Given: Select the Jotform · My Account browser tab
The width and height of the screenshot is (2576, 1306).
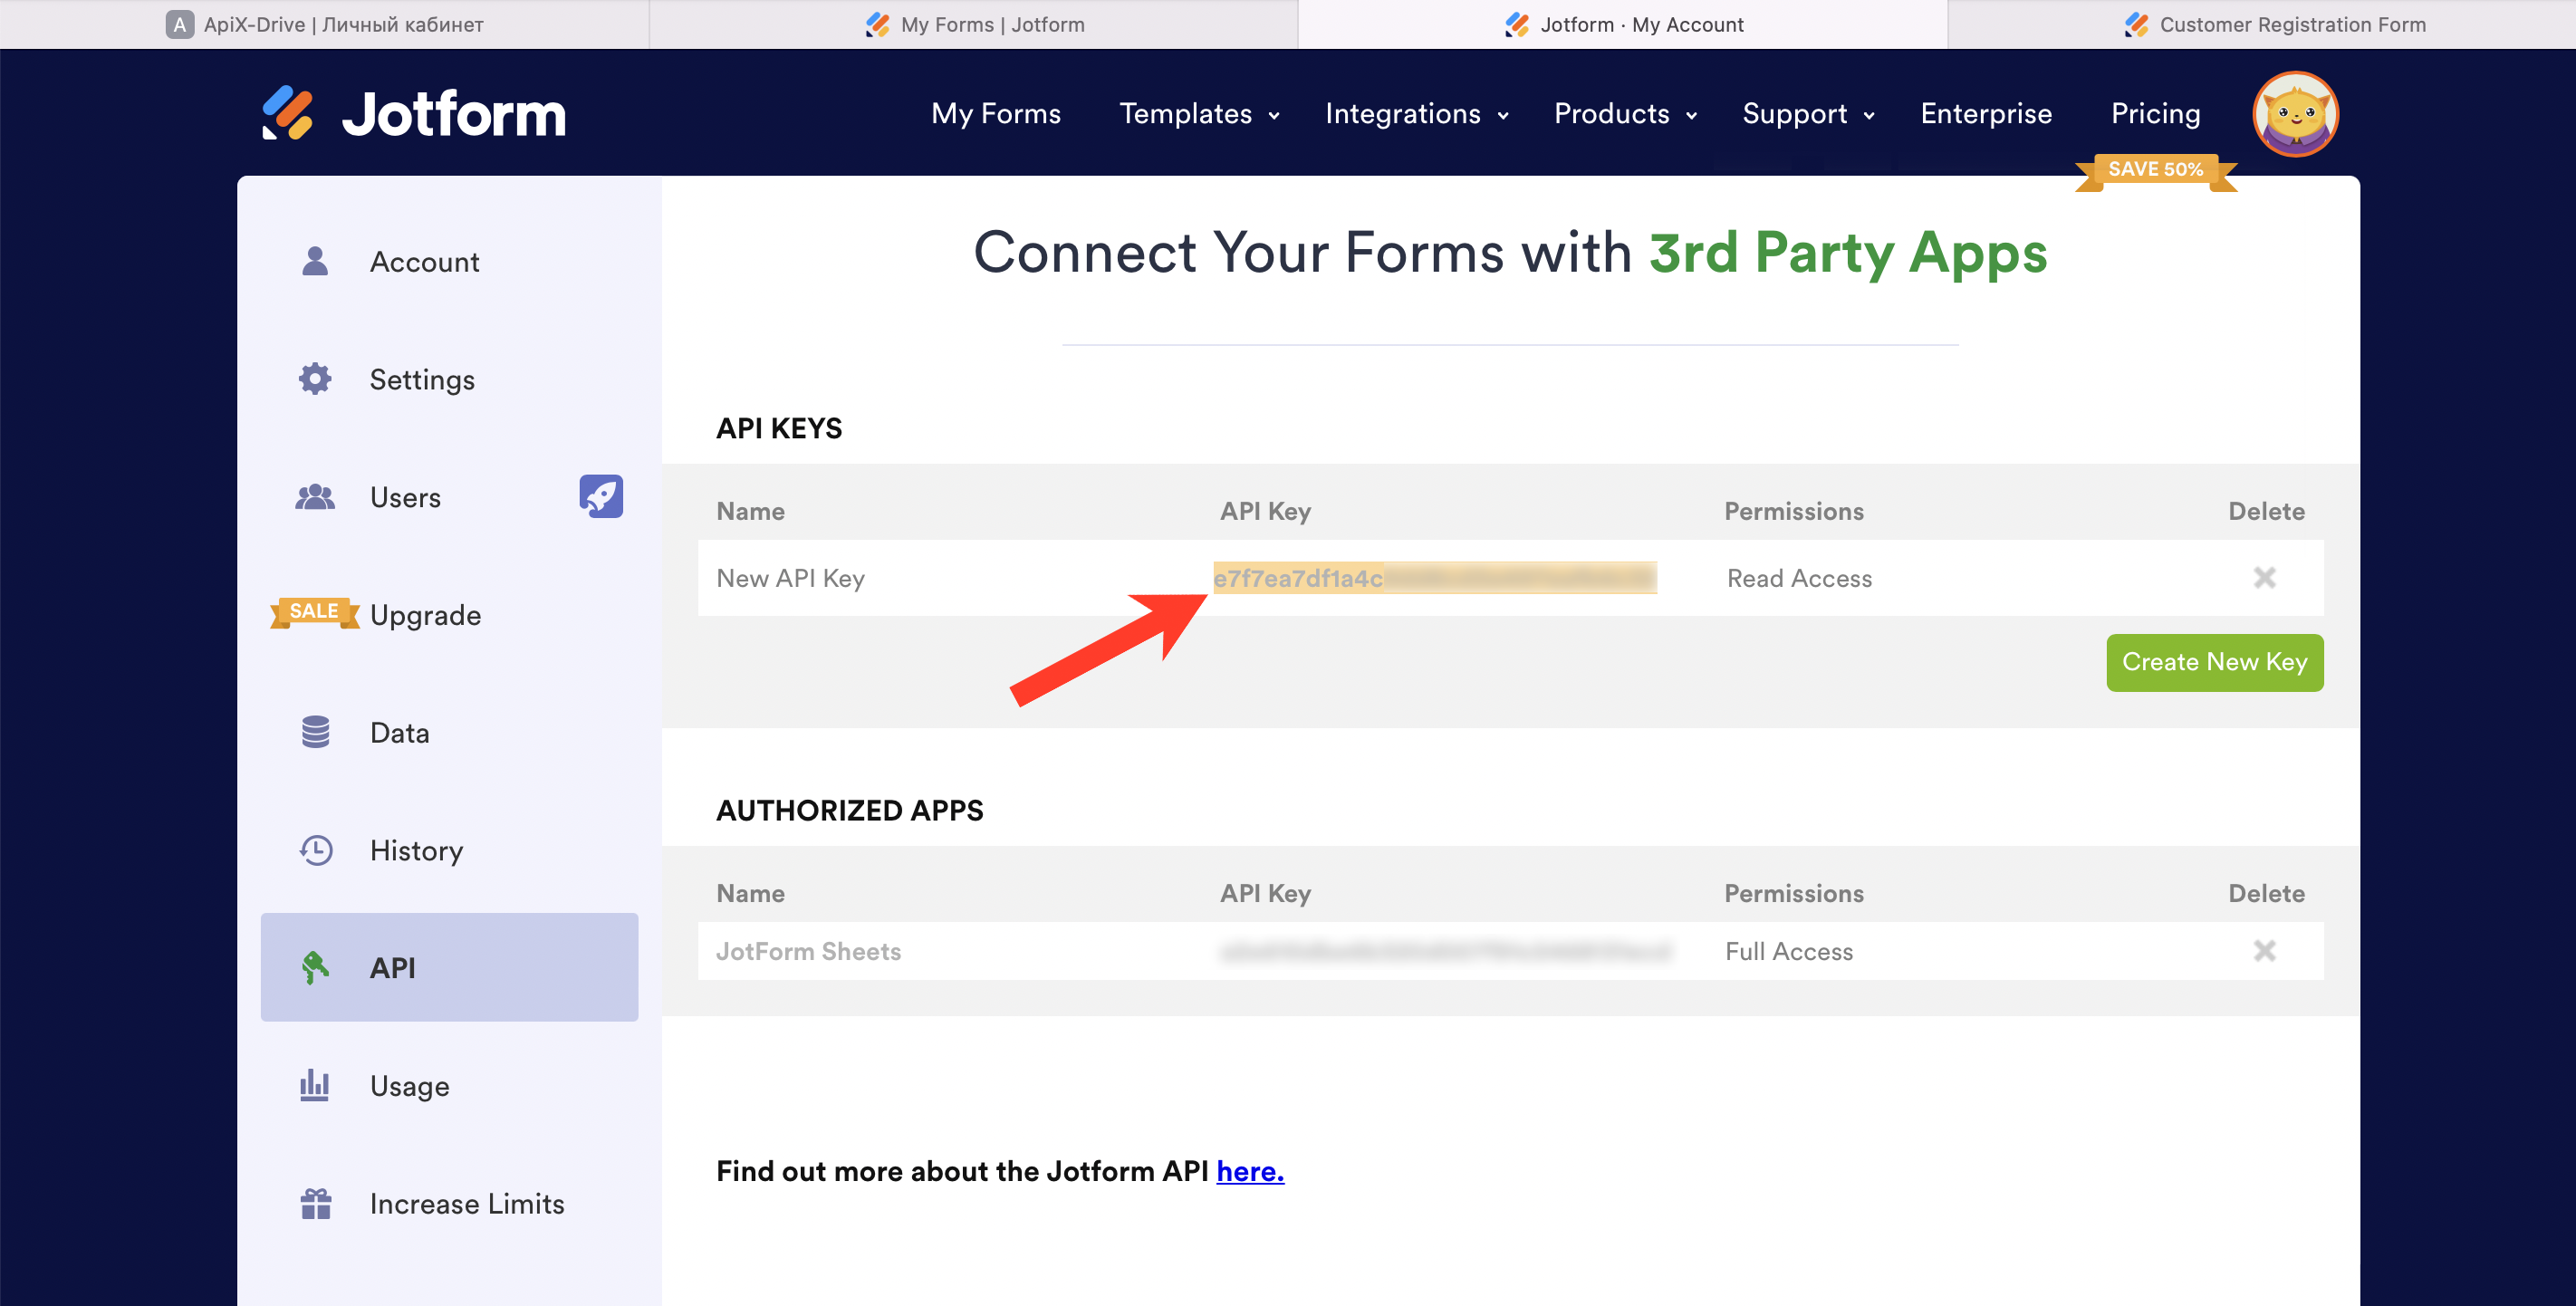Looking at the screenshot, I should [x=1623, y=24].
